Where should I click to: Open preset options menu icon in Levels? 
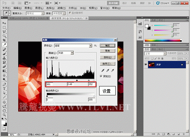(x=95, y=46)
